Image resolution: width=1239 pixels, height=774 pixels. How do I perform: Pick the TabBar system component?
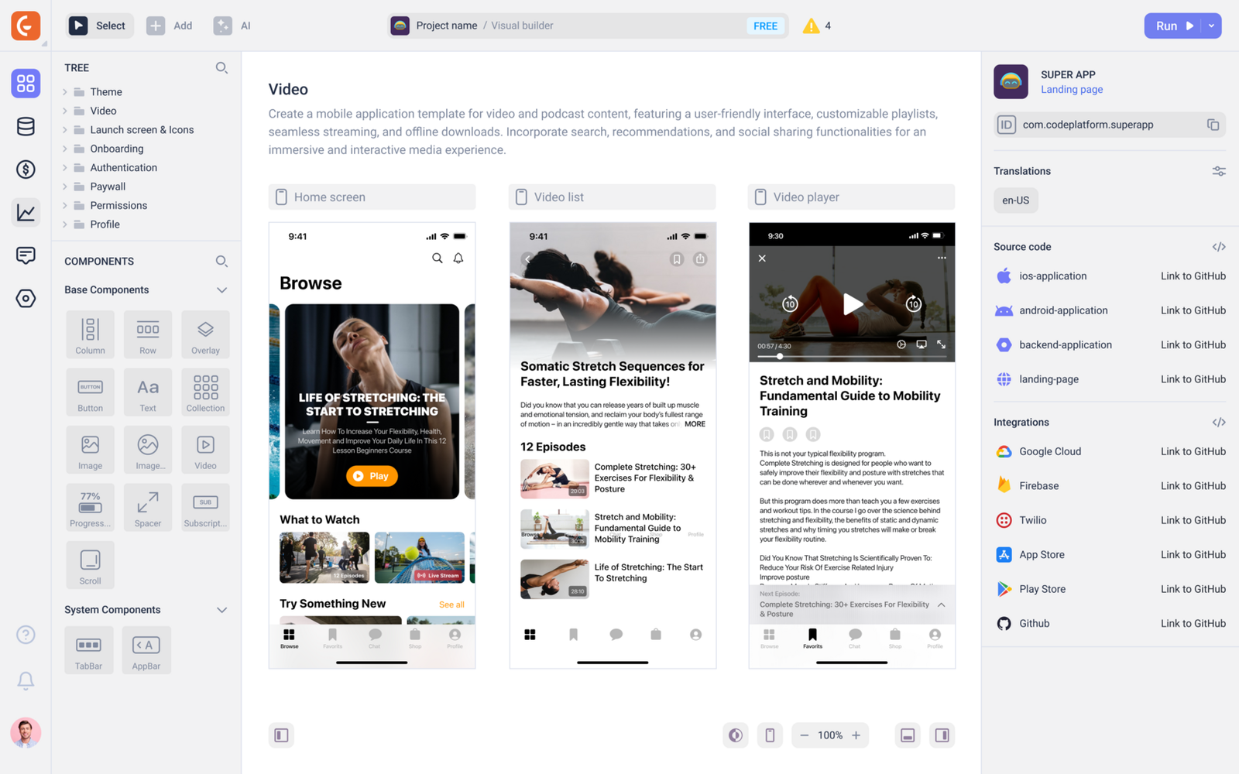click(x=88, y=650)
